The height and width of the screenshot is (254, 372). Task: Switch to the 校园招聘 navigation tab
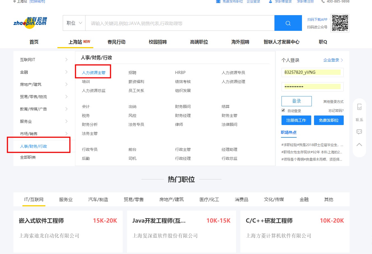[158, 41]
